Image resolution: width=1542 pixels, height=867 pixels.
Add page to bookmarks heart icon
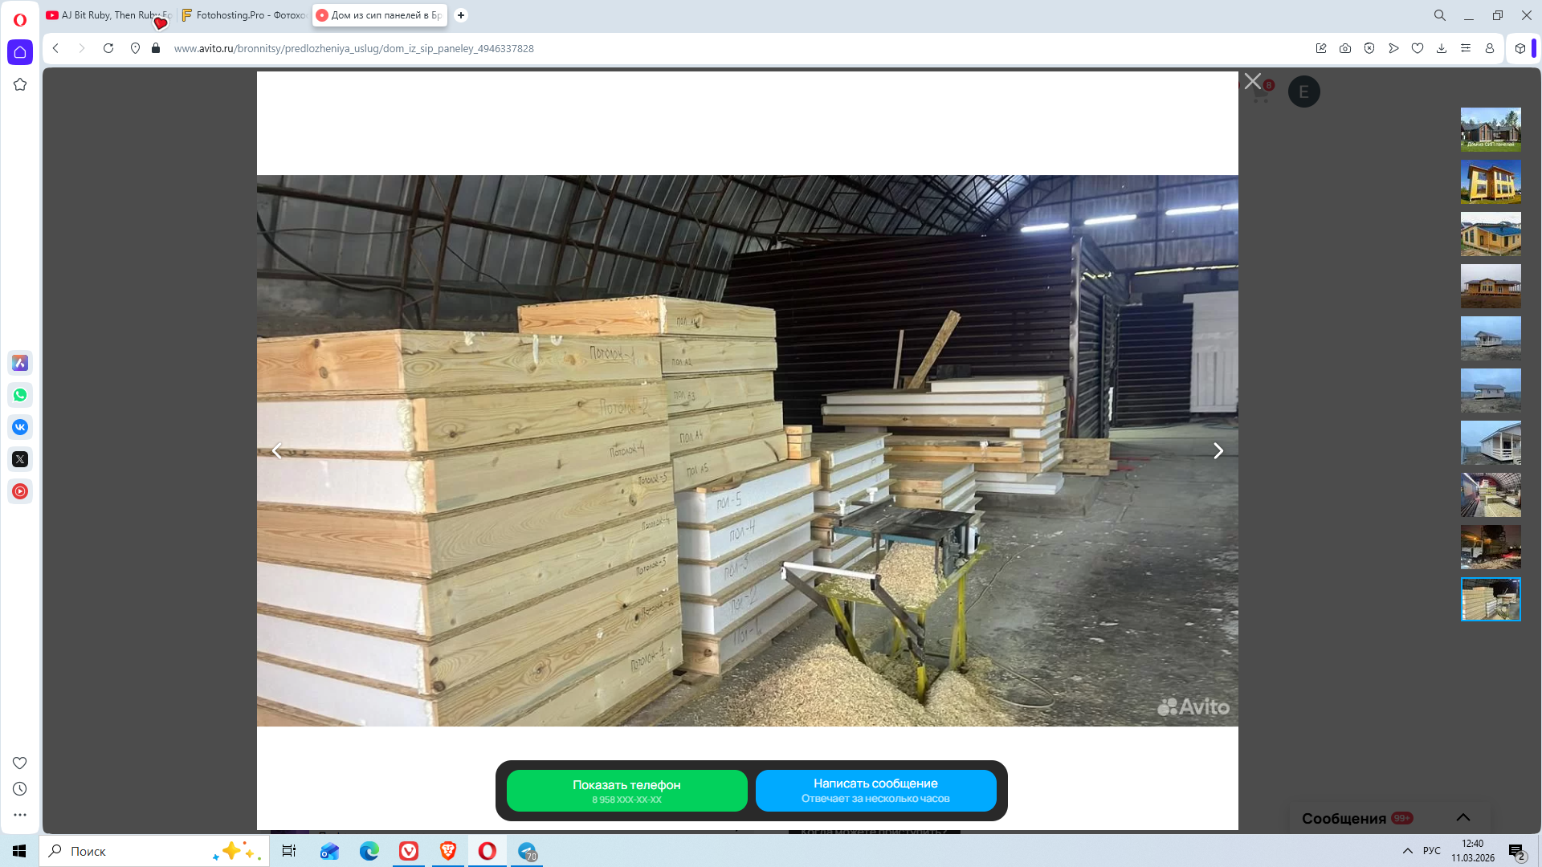pyautogui.click(x=1418, y=48)
